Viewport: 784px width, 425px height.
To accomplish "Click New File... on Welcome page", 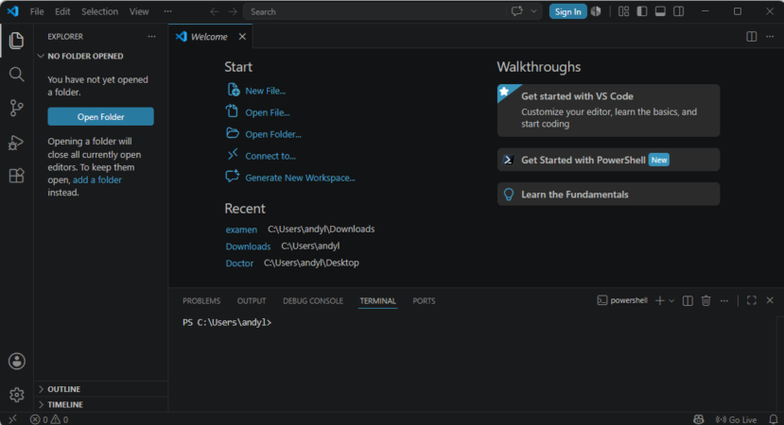I will tap(265, 91).
